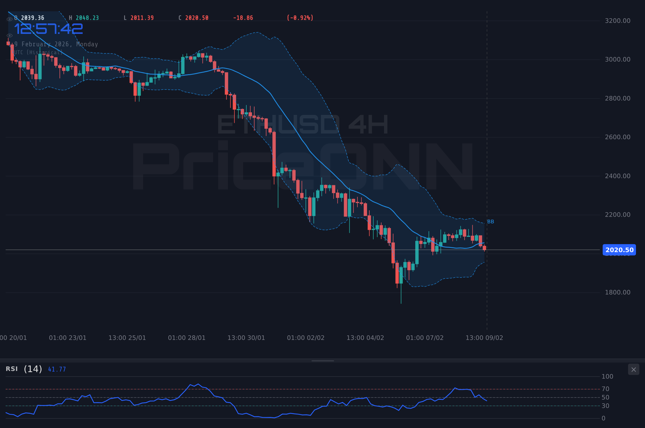Click the close value 2020.50 in header

click(x=197, y=18)
